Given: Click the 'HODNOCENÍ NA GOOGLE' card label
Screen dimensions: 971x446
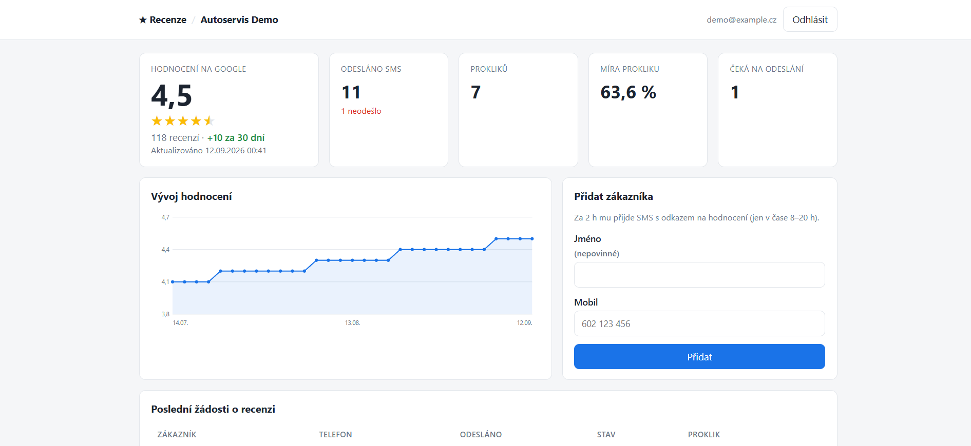Looking at the screenshot, I should point(198,69).
